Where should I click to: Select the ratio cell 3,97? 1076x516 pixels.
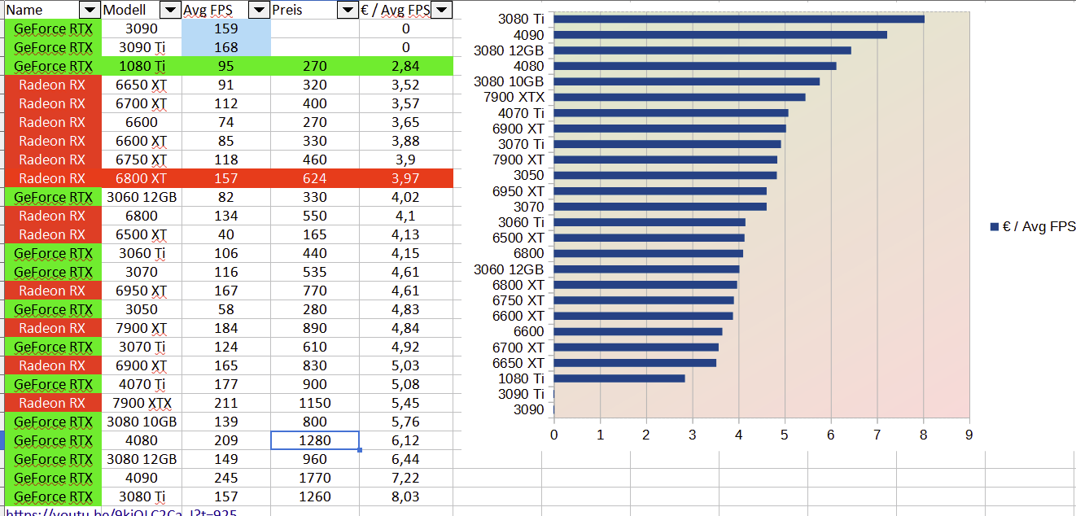point(406,178)
